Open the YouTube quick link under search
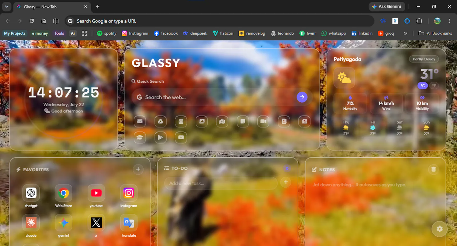Screen dimensions: 457x246 coord(181,137)
